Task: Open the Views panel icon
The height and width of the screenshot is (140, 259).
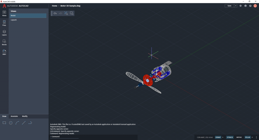Action: 4,13
